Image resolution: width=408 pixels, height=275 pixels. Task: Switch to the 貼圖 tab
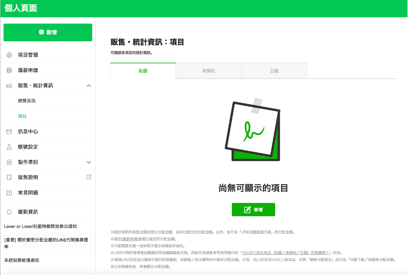tap(143, 71)
